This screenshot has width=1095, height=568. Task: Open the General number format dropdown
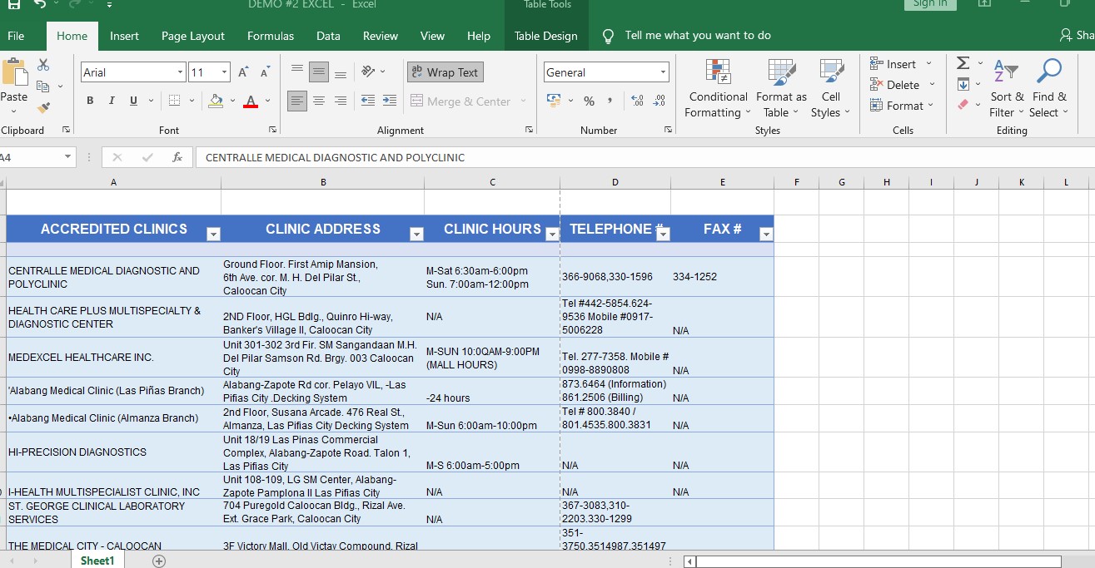(663, 72)
